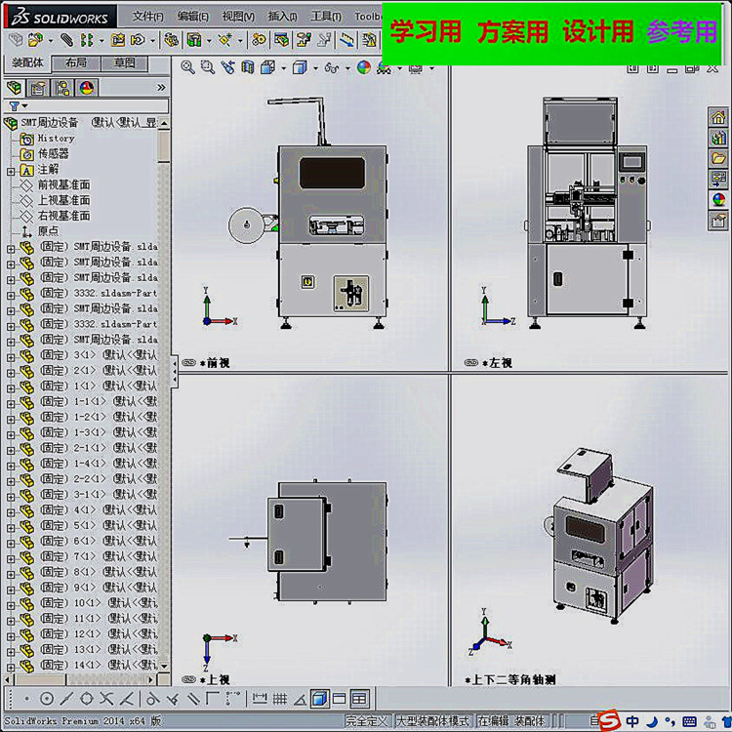This screenshot has height=732, width=732.
Task: Click the Smart Fasteners icon
Action: (x=117, y=40)
